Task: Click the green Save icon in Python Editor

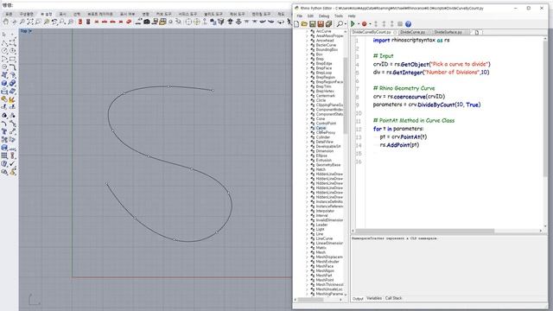Action: pyautogui.click(x=313, y=24)
